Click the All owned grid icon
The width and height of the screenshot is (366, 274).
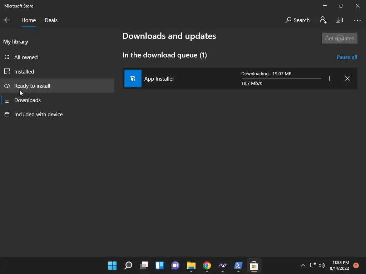[7, 57]
